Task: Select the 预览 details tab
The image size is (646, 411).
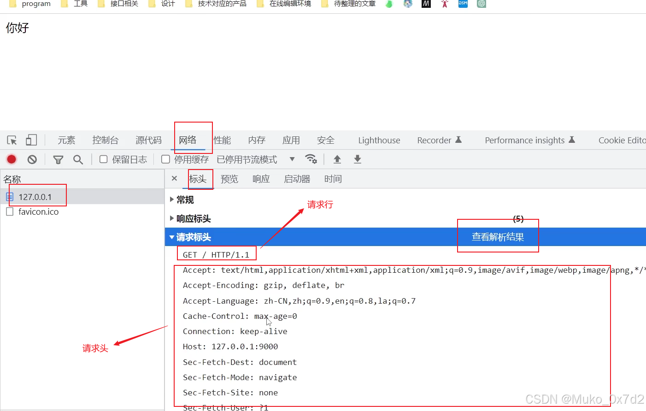Action: pos(229,179)
